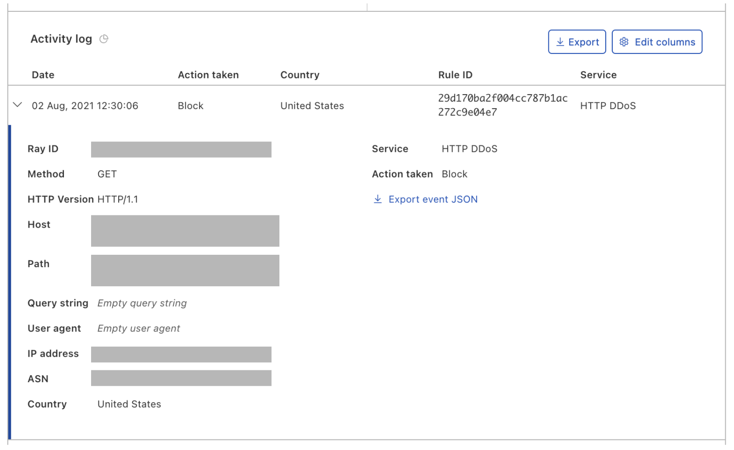Click the Export button
The width and height of the screenshot is (734, 450).
point(577,42)
